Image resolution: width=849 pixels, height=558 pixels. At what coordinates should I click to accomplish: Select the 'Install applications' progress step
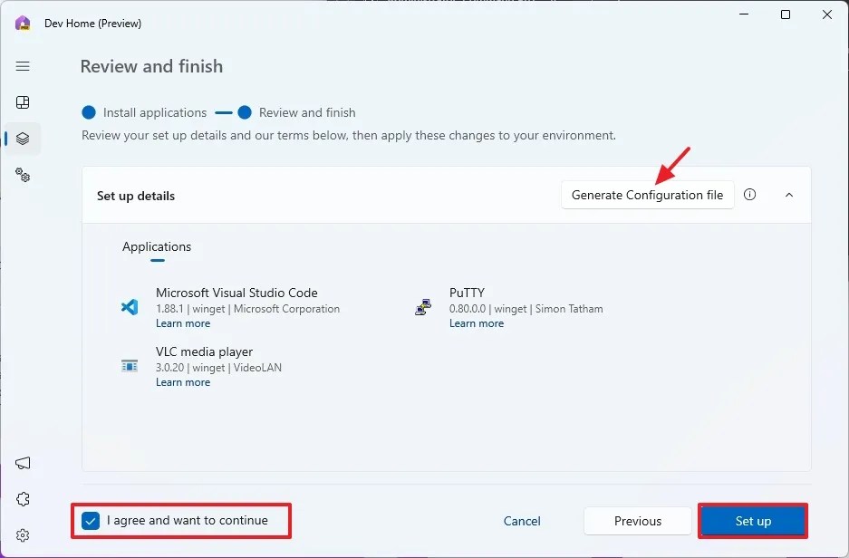pyautogui.click(x=144, y=112)
